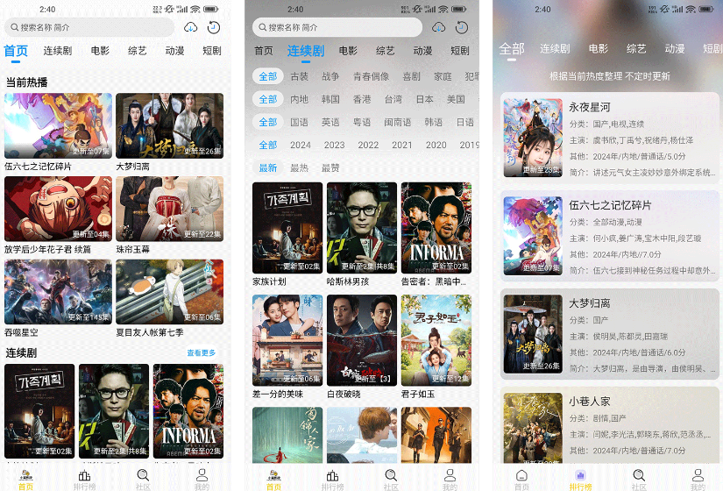
Task: Open 大梦归离 thumbnail in 当前热播
Action: pos(170,126)
